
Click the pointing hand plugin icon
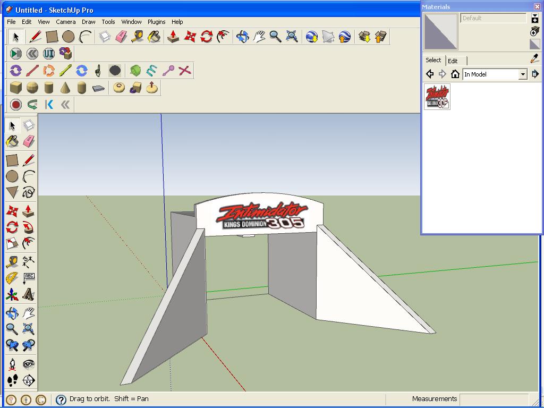(x=98, y=71)
